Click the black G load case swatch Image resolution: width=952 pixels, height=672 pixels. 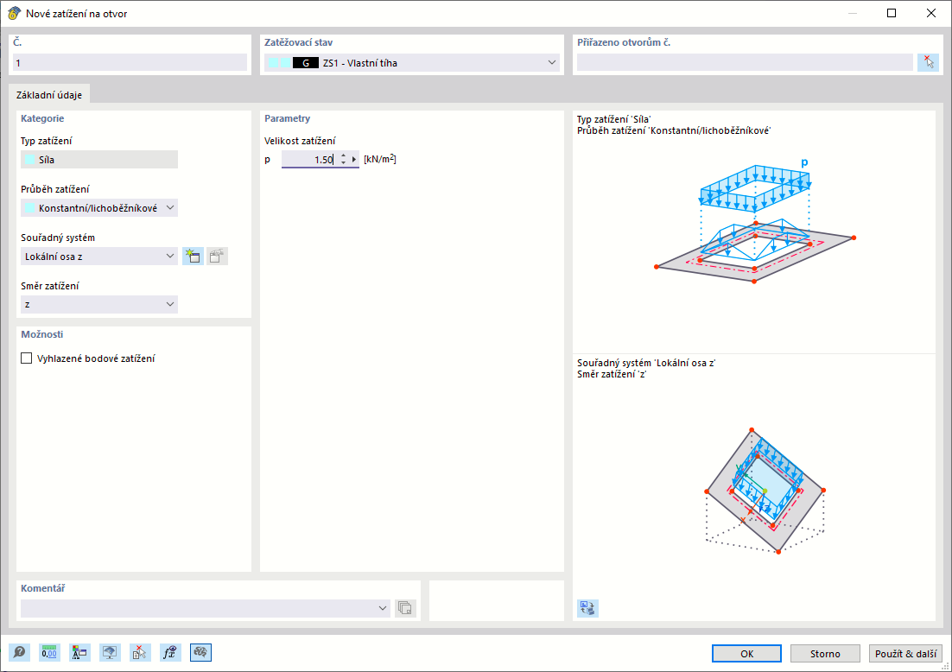click(x=306, y=62)
